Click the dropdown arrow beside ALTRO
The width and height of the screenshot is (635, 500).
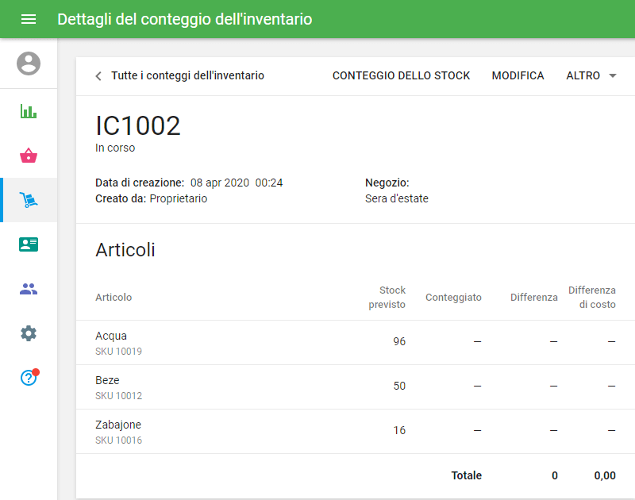(x=612, y=76)
